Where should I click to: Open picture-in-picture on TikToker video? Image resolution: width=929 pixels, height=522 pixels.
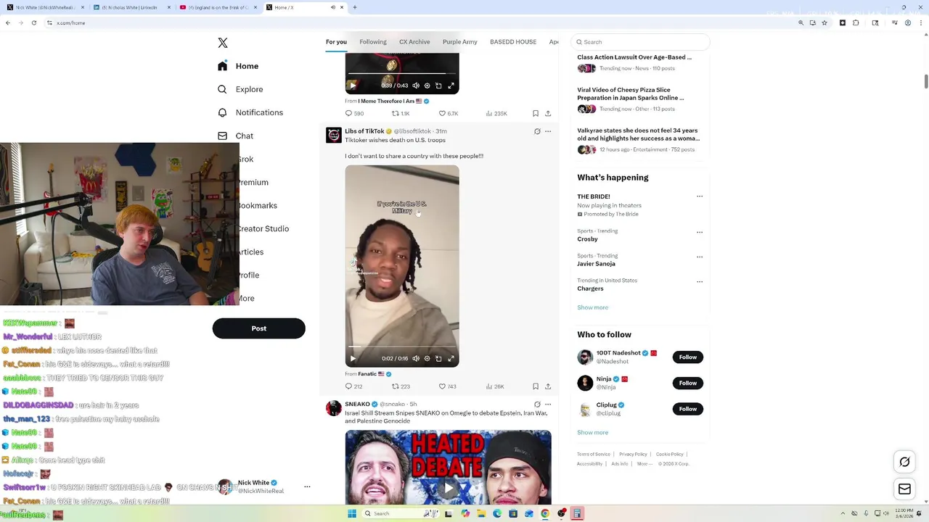[438, 358]
